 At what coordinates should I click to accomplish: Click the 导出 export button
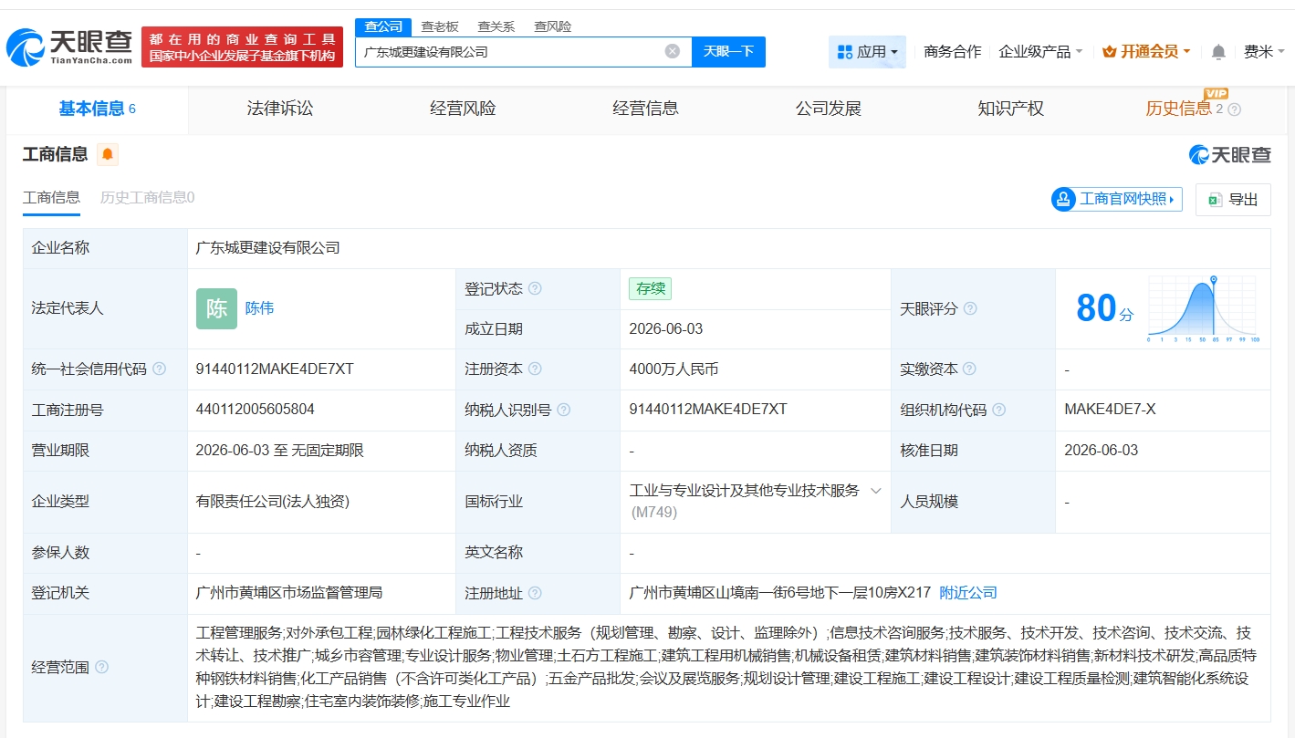[1233, 200]
